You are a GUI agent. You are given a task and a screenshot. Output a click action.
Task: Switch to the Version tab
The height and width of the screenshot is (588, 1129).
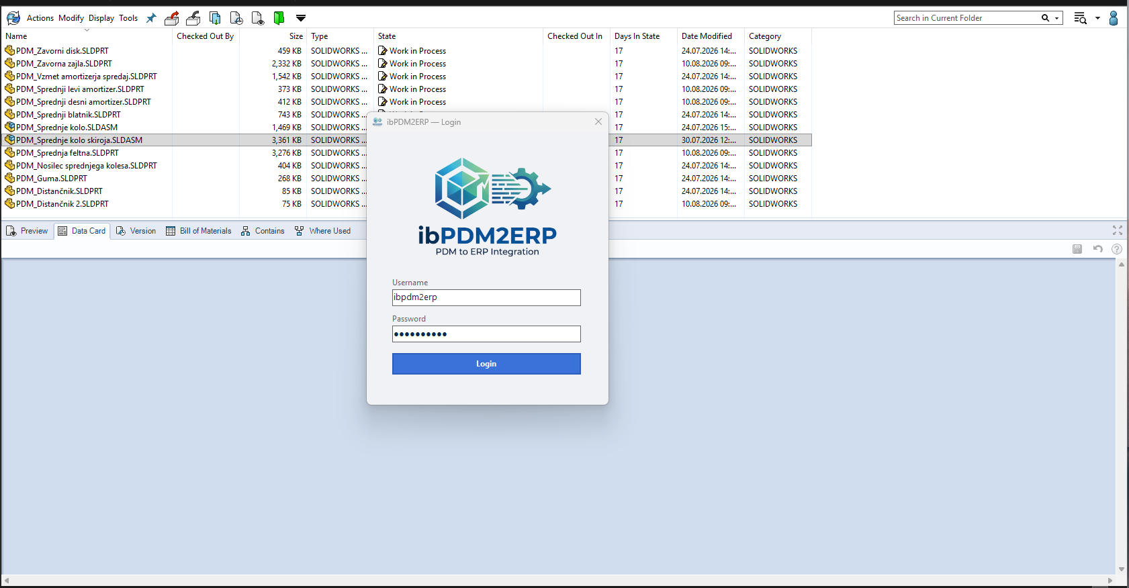tap(136, 231)
